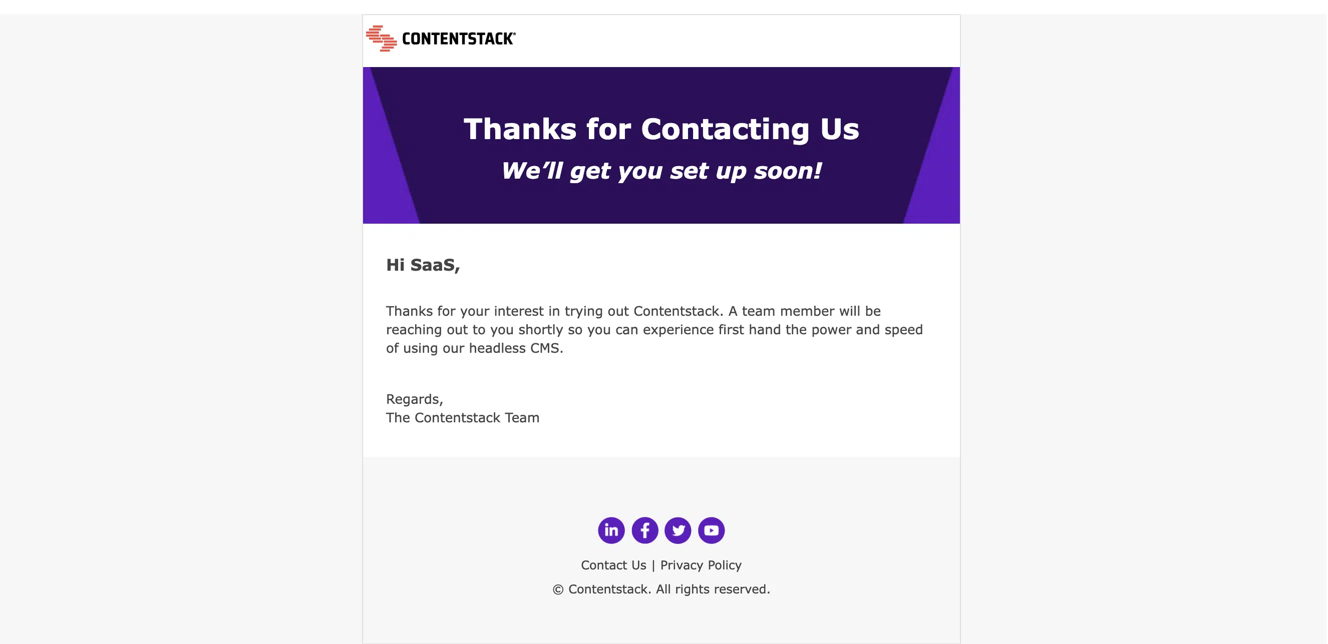
Task: Click the red Contentstack logo symbol
Action: click(381, 38)
